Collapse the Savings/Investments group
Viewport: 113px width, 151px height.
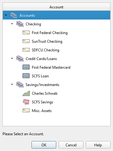click(x=12, y=84)
